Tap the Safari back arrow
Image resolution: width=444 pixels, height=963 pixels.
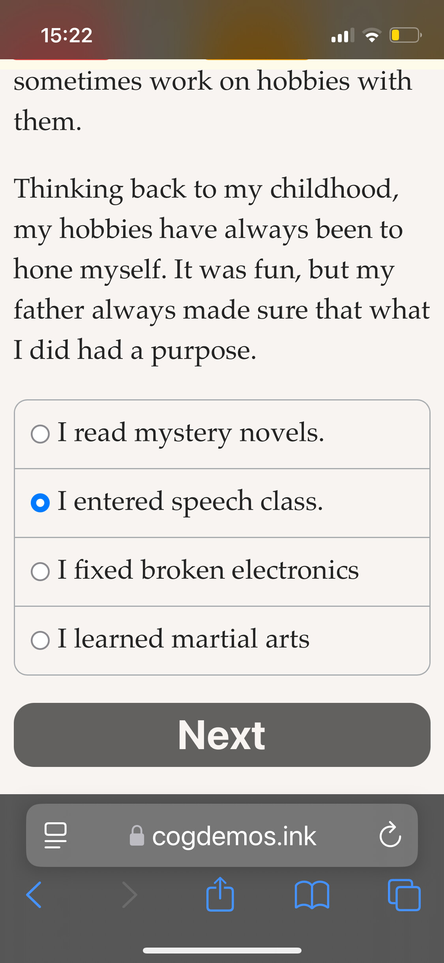34,895
